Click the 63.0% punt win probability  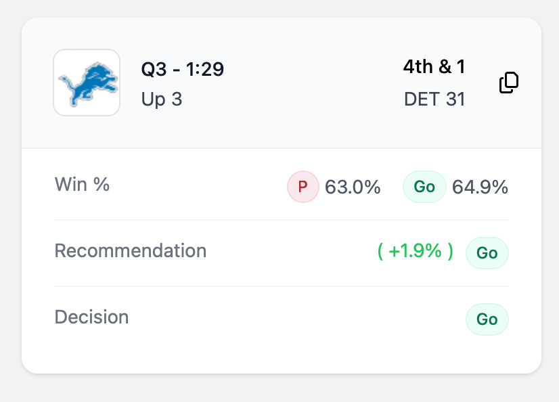pos(353,187)
